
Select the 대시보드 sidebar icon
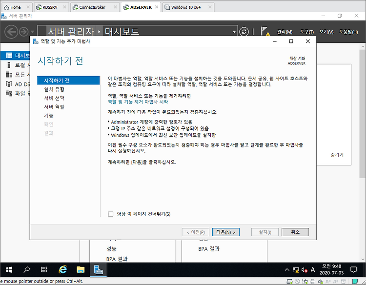click(9, 55)
